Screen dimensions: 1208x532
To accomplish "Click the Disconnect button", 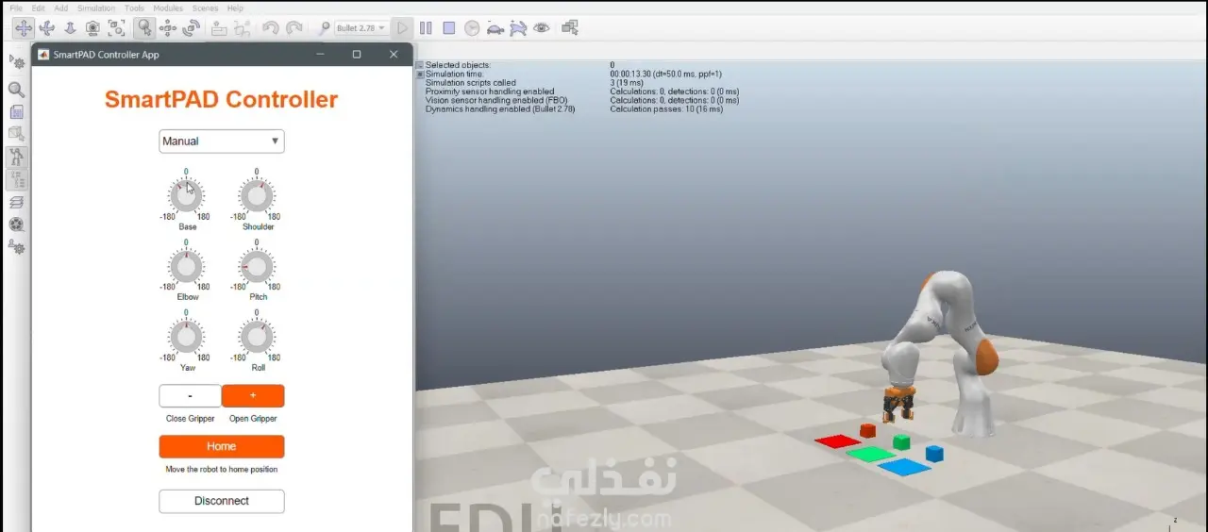I will [222, 501].
